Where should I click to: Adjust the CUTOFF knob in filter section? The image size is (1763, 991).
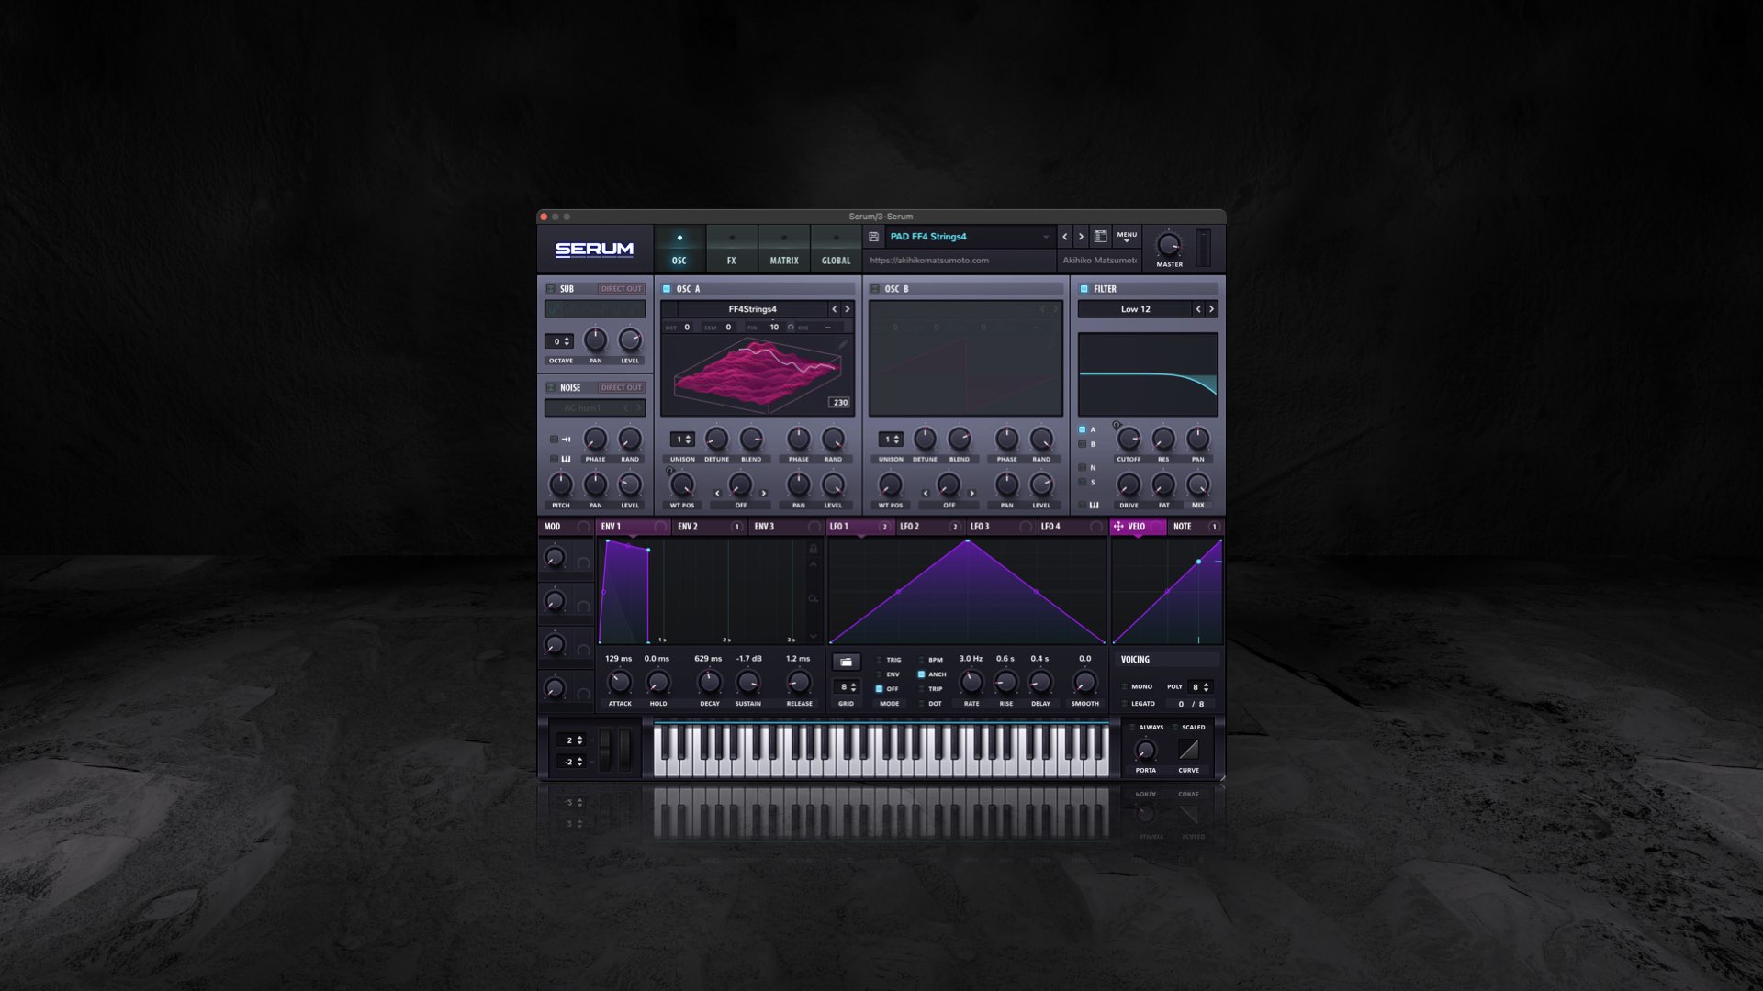coord(1129,441)
